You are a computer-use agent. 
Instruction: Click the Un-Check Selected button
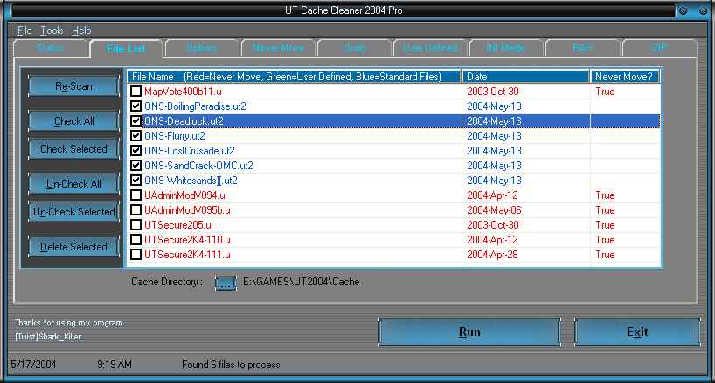point(73,211)
